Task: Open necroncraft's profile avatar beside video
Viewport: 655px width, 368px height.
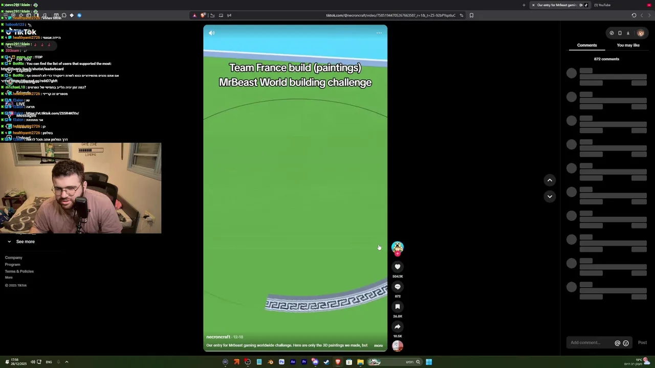Action: click(398, 247)
